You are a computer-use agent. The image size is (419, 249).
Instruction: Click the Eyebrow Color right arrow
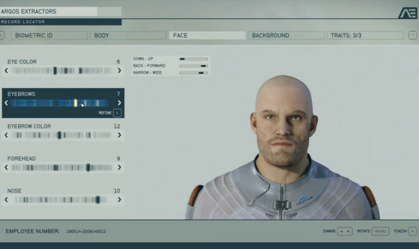pos(120,134)
